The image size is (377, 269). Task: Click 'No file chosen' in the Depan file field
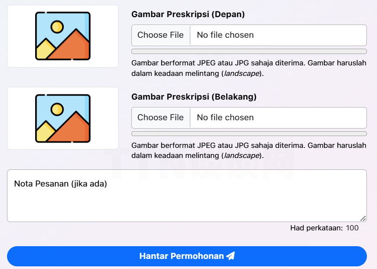pos(225,35)
